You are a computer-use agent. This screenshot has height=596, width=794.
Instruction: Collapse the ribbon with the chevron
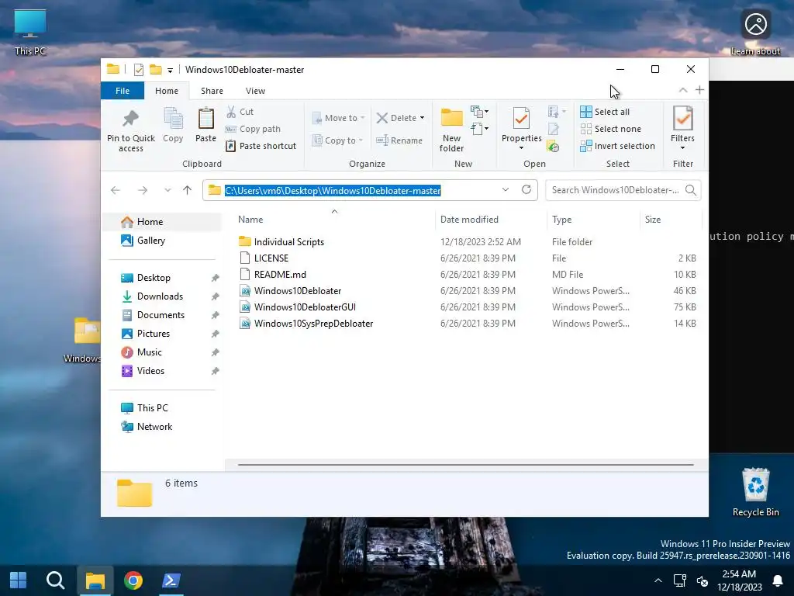tap(683, 90)
